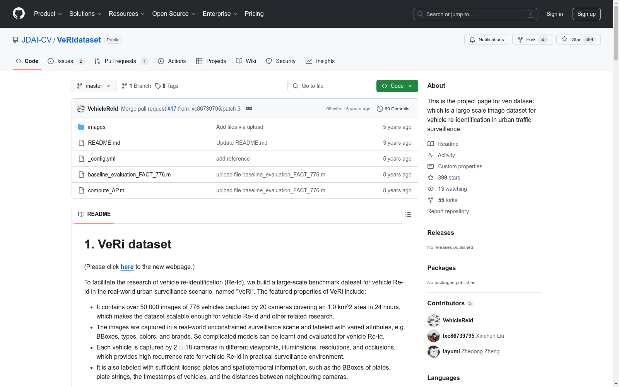Switch to the Issues tab

66,61
